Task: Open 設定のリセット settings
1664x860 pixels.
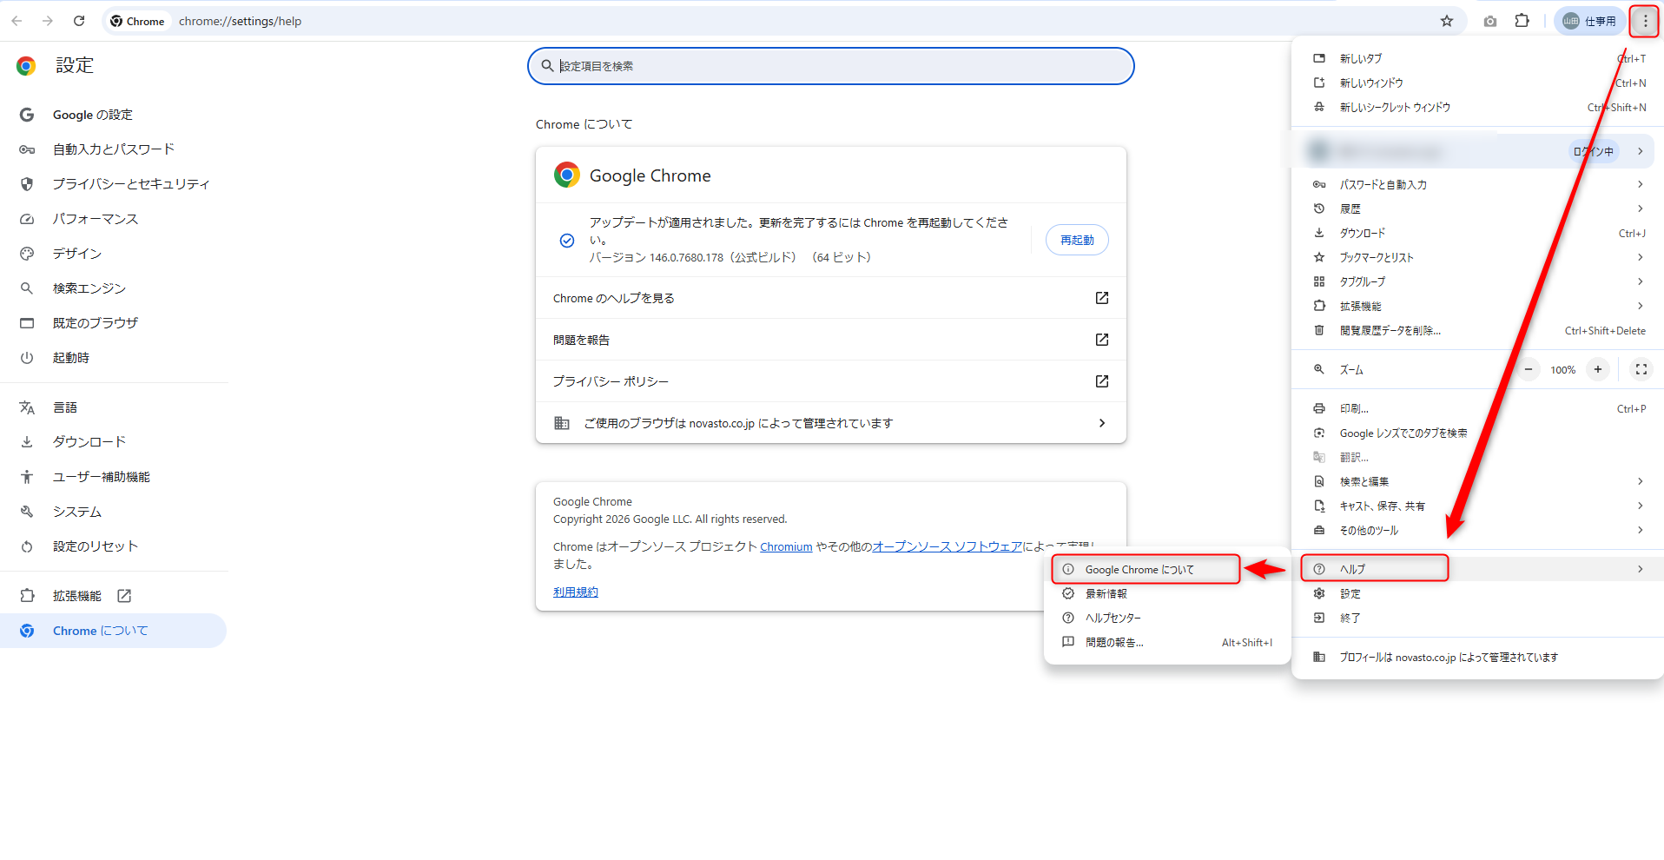Action: point(114,546)
